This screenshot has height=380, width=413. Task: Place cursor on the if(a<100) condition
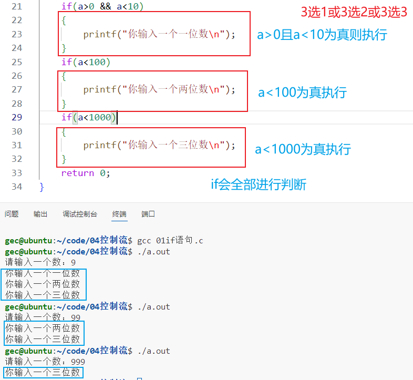pos(86,62)
